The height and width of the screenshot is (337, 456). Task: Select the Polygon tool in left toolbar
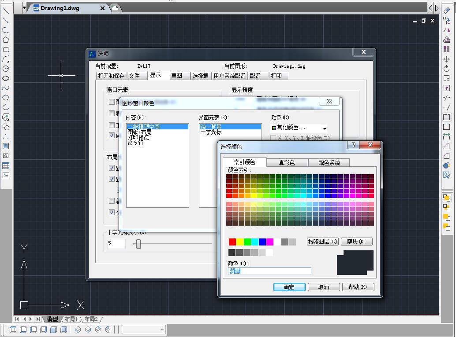(x=6, y=40)
